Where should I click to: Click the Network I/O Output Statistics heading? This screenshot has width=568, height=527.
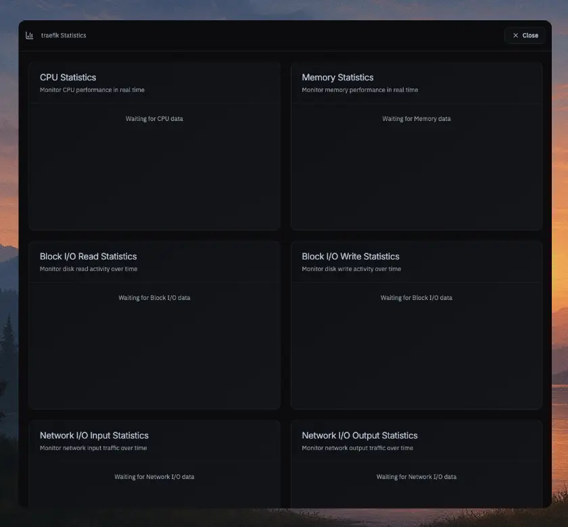point(360,436)
